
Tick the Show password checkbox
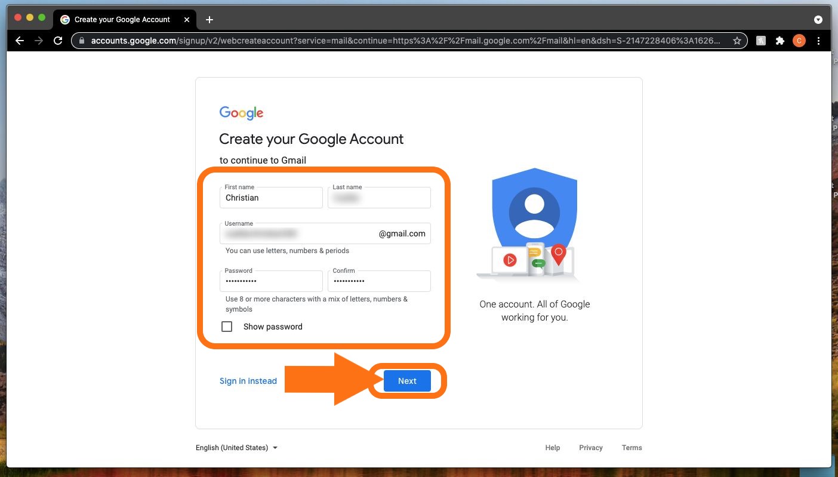(x=227, y=327)
